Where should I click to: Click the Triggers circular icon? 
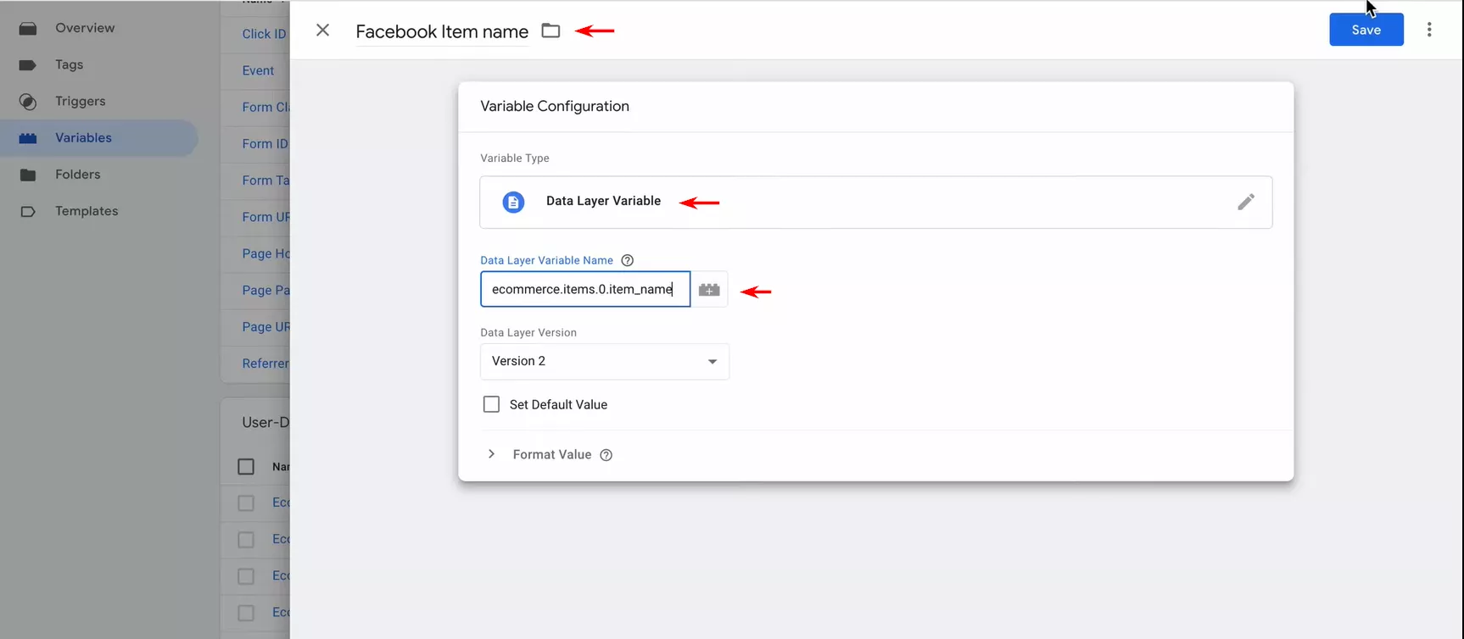(x=28, y=102)
